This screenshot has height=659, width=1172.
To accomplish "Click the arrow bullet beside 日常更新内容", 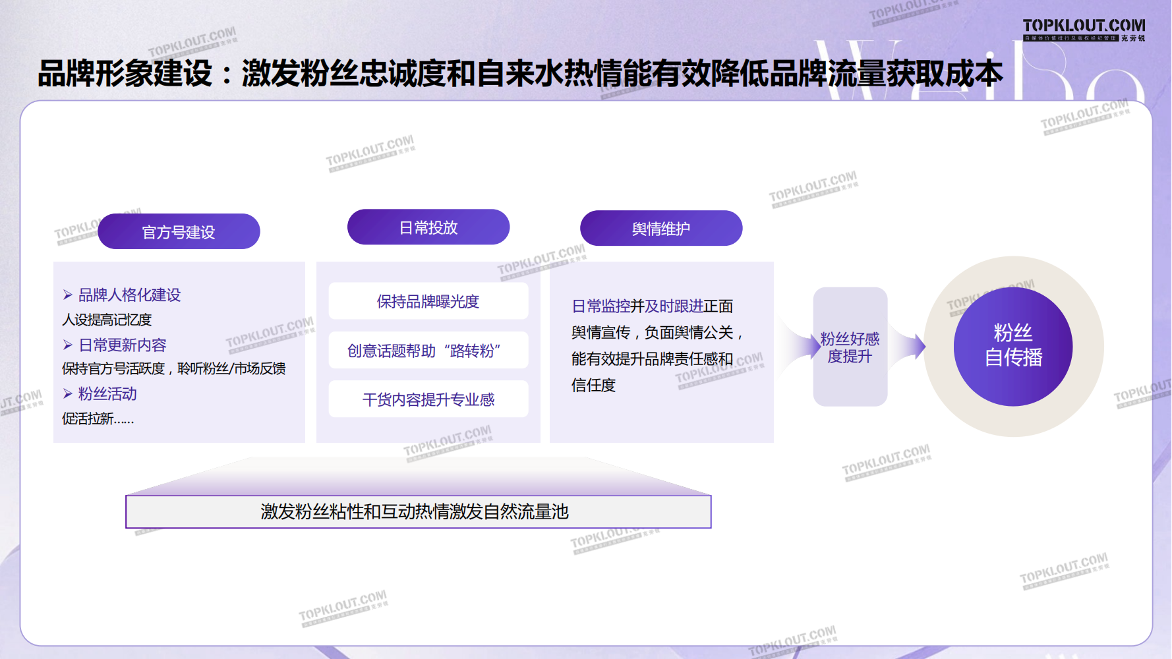I will pyautogui.click(x=68, y=345).
